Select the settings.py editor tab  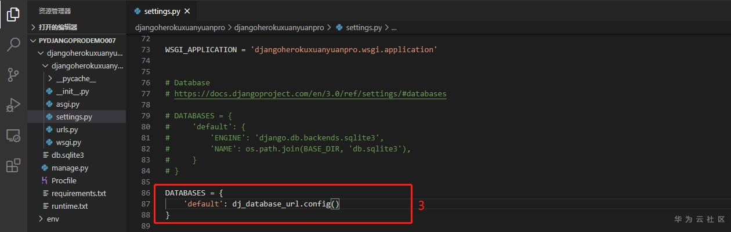(x=158, y=11)
